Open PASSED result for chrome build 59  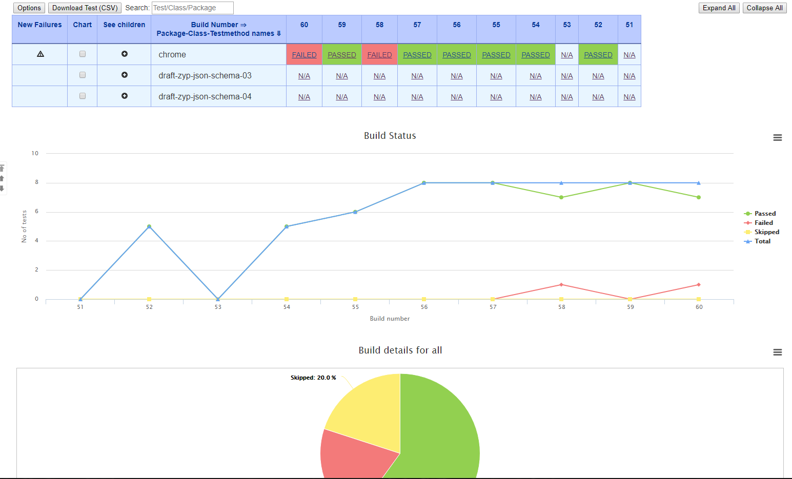(342, 55)
